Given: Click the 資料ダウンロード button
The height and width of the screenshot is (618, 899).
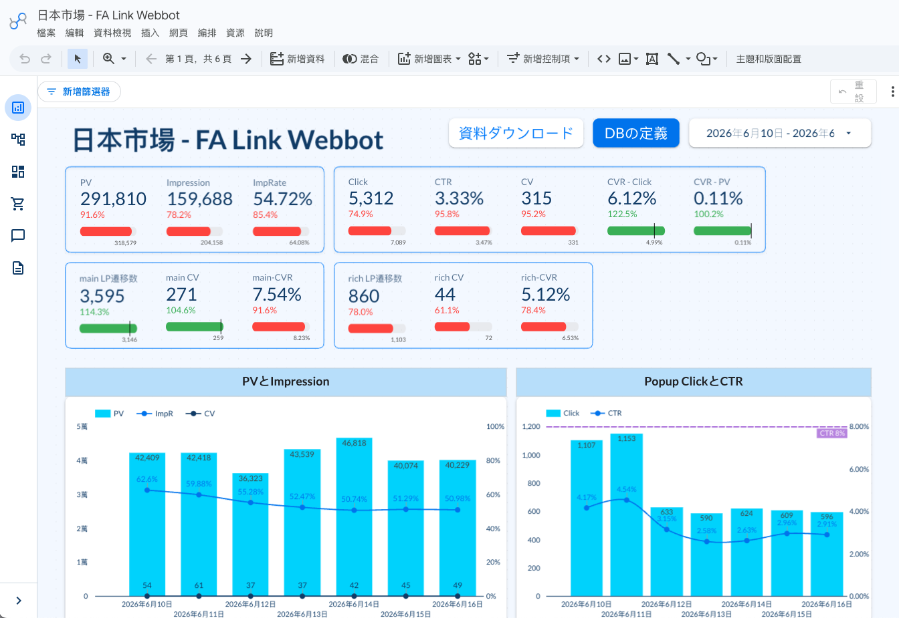Looking at the screenshot, I should coord(516,133).
